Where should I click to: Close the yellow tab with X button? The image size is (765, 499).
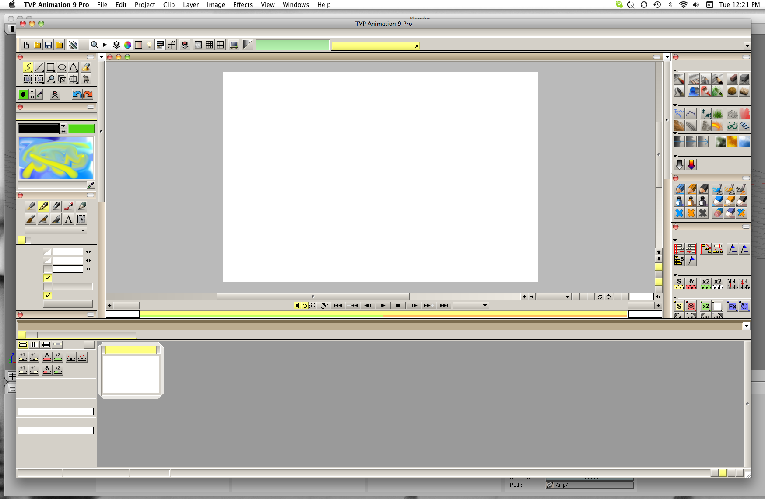(x=416, y=46)
